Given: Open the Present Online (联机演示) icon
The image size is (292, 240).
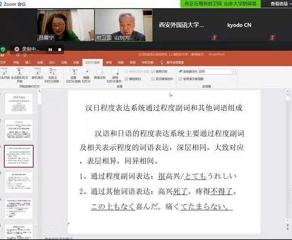Looking at the screenshot, I should tap(37, 72).
